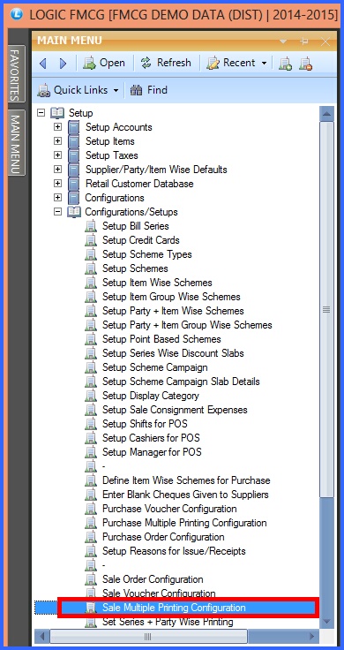The image size is (344, 650).
Task: Click the Setup Items folder icon
Action: (74, 141)
